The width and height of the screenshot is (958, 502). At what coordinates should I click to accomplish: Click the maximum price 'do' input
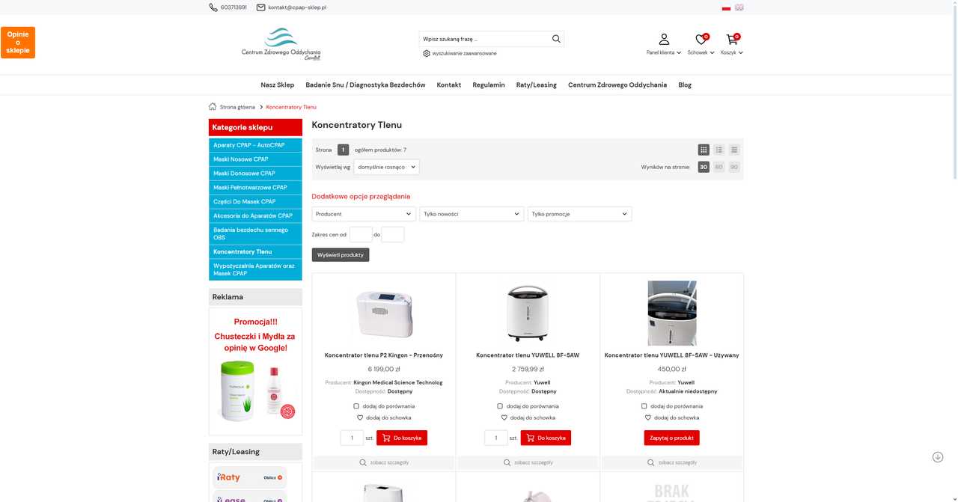point(393,235)
